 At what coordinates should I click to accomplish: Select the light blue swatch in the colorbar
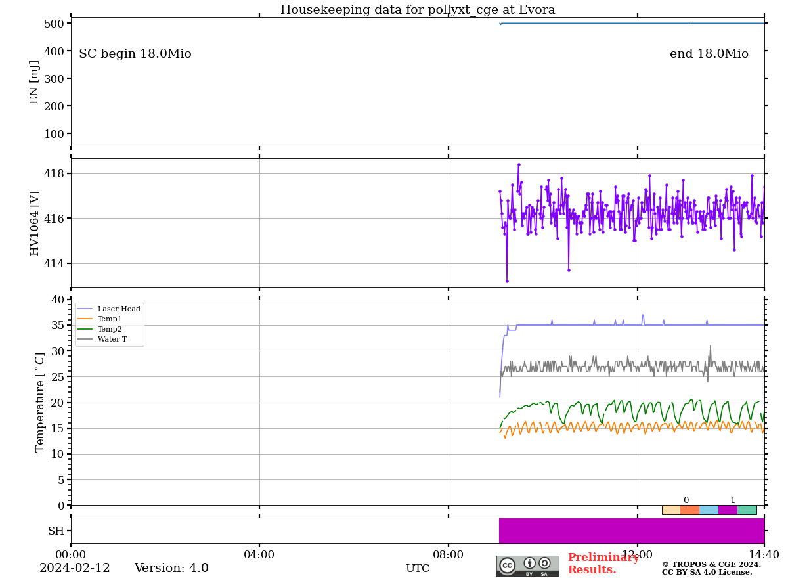coord(709,510)
